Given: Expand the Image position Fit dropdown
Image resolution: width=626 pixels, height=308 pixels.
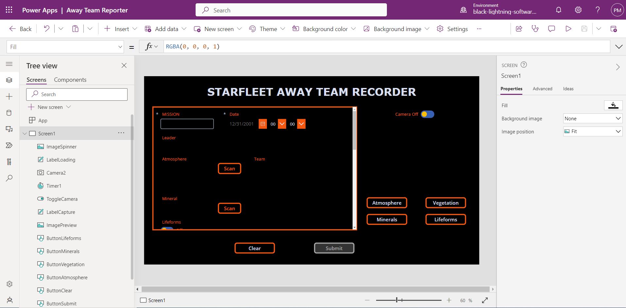Looking at the screenshot, I should pyautogui.click(x=592, y=131).
